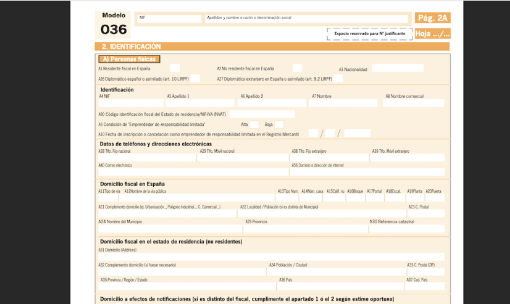Click the A56 Dominio o dirección de Internet field

click(367, 172)
